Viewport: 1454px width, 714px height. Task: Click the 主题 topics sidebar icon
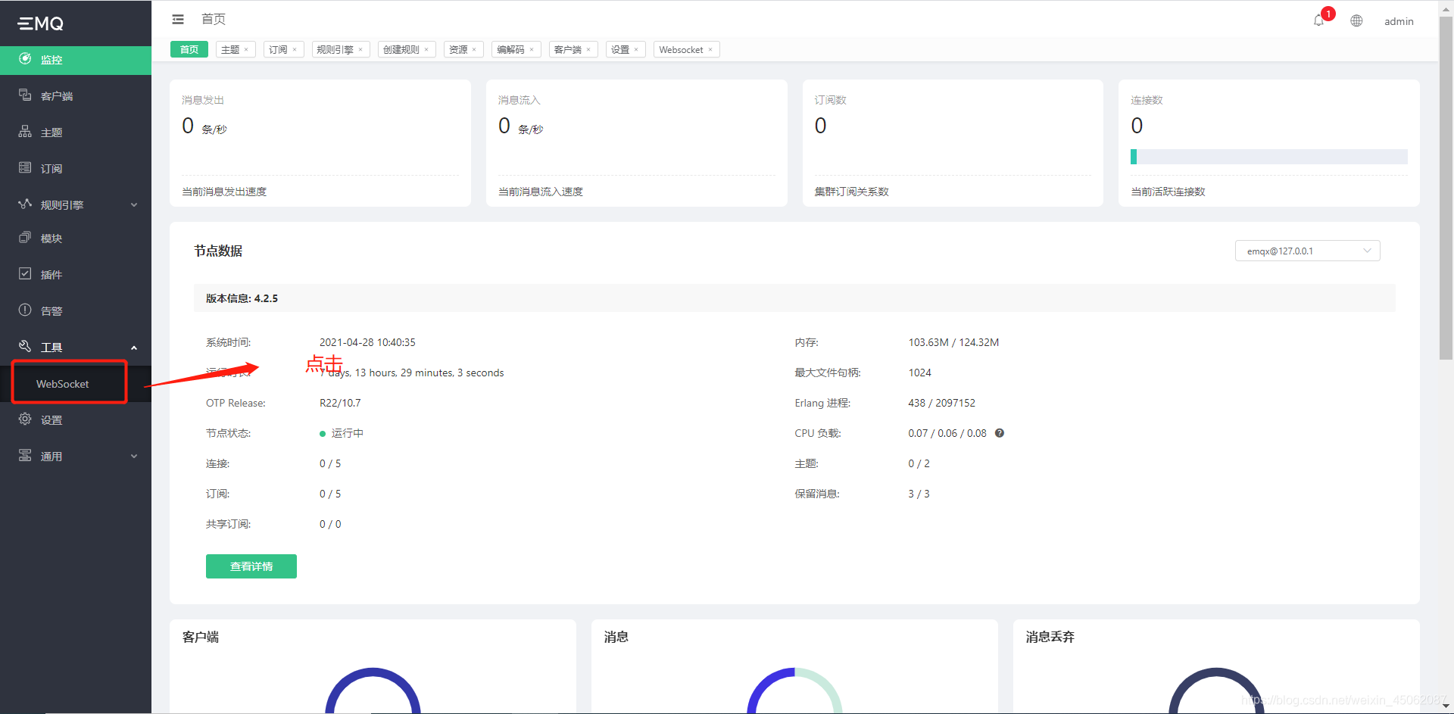click(25, 132)
